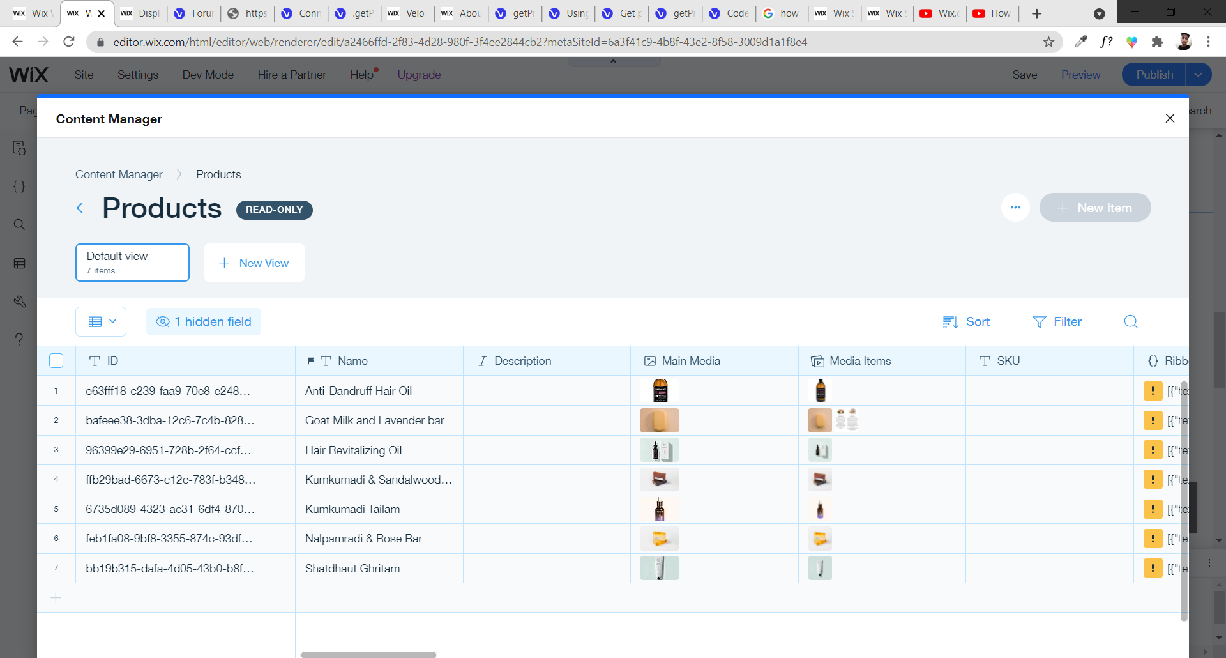Select the ID cell starting with 96399e29
Viewport: 1226px width, 658px height.
point(185,450)
